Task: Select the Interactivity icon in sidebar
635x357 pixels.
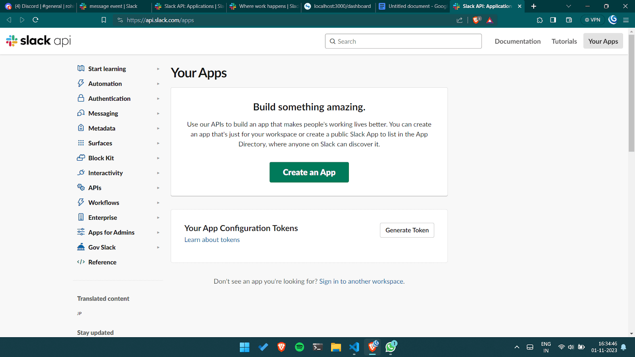Action: click(x=81, y=173)
